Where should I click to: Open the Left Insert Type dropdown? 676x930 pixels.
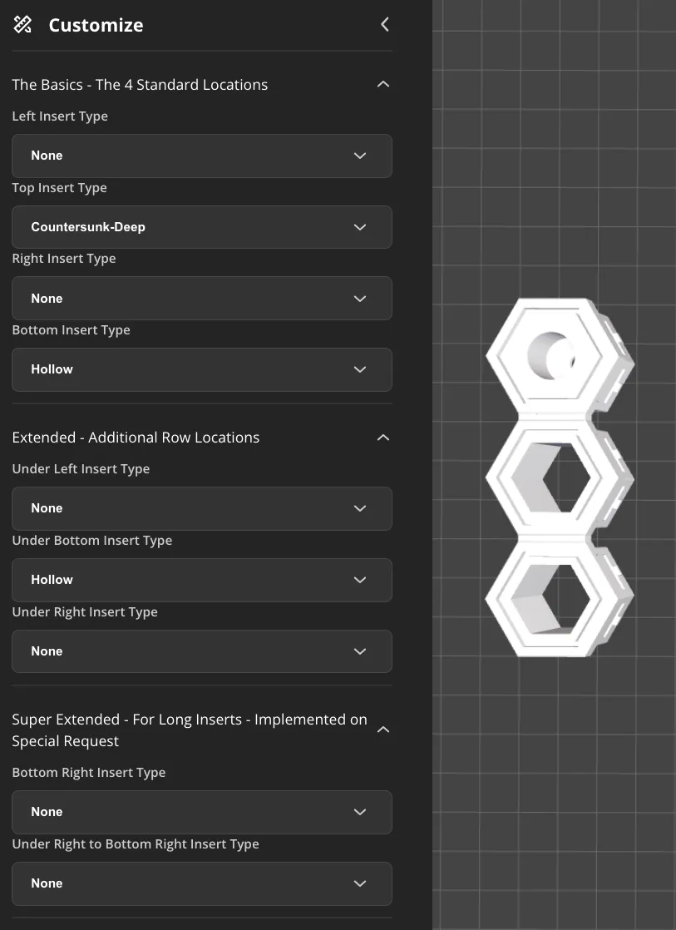[x=201, y=156]
